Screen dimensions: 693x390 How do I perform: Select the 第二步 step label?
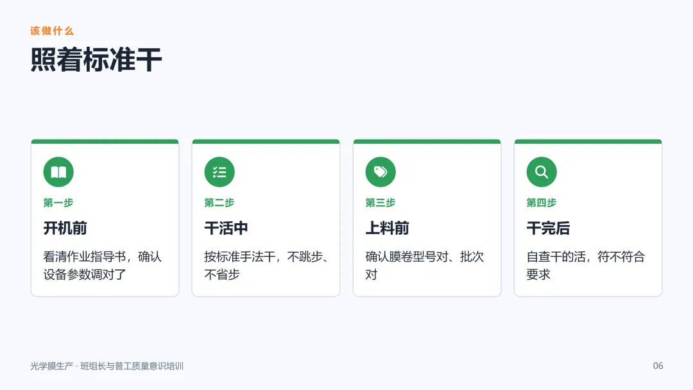click(219, 203)
